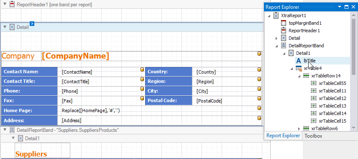Select the Contact Name: header cell
Viewport: 358px width, 159px height.
29,72
